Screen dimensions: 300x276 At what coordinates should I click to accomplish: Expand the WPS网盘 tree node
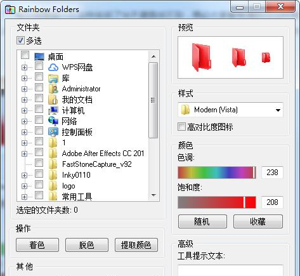tap(24, 67)
